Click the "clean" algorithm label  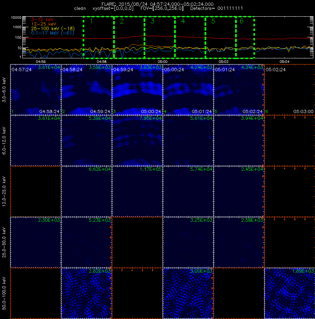point(80,8)
